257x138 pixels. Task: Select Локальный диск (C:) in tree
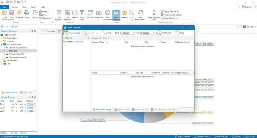pos(18,47)
